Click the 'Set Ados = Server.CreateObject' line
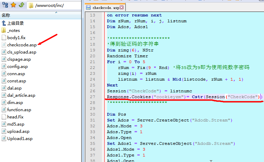The height and width of the screenshot is (162, 264). (170, 120)
